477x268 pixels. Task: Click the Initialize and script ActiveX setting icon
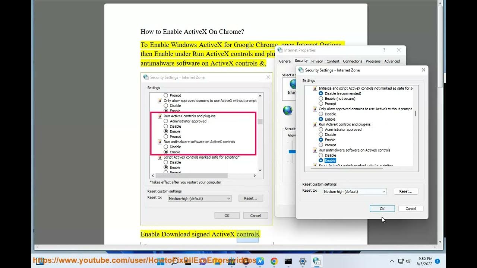tap(315, 88)
